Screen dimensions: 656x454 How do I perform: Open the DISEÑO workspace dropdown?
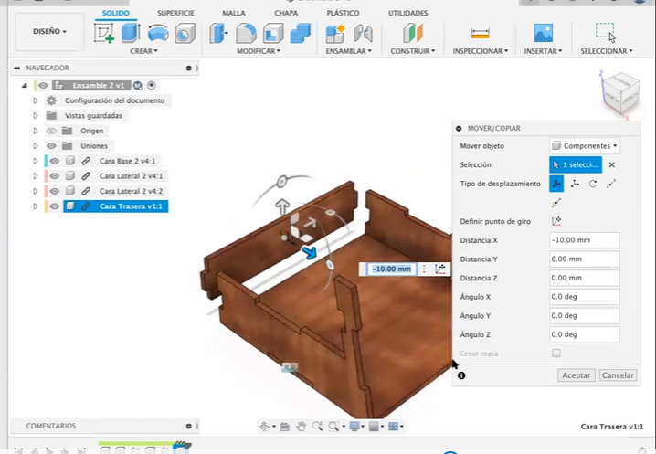click(x=49, y=31)
